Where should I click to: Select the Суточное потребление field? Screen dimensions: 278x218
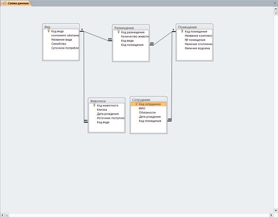[61, 48]
